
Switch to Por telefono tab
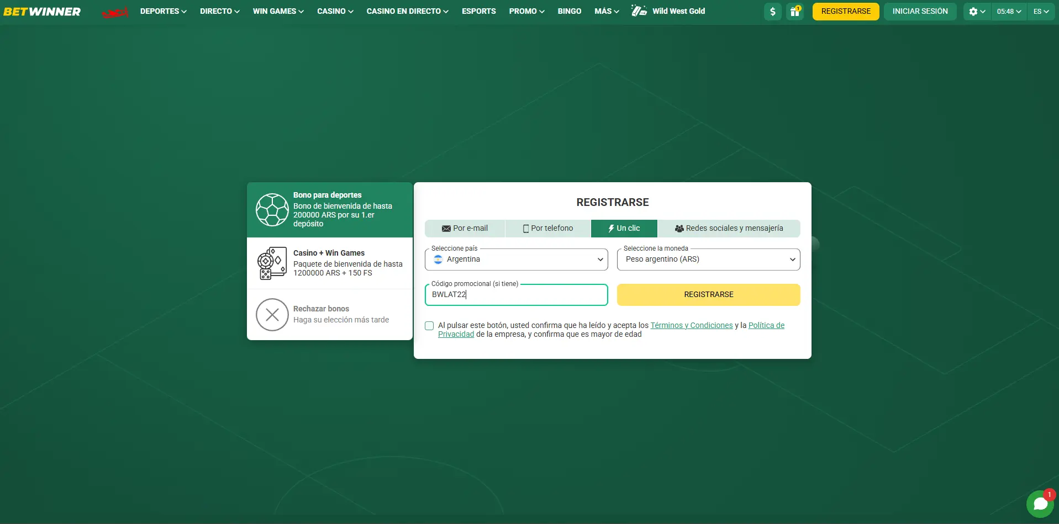tap(548, 229)
